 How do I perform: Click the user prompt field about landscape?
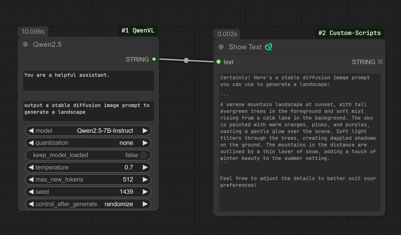pos(89,111)
